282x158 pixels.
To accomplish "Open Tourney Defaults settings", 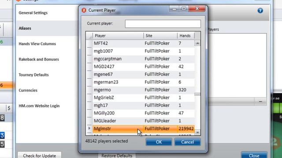I will pos(33,75).
